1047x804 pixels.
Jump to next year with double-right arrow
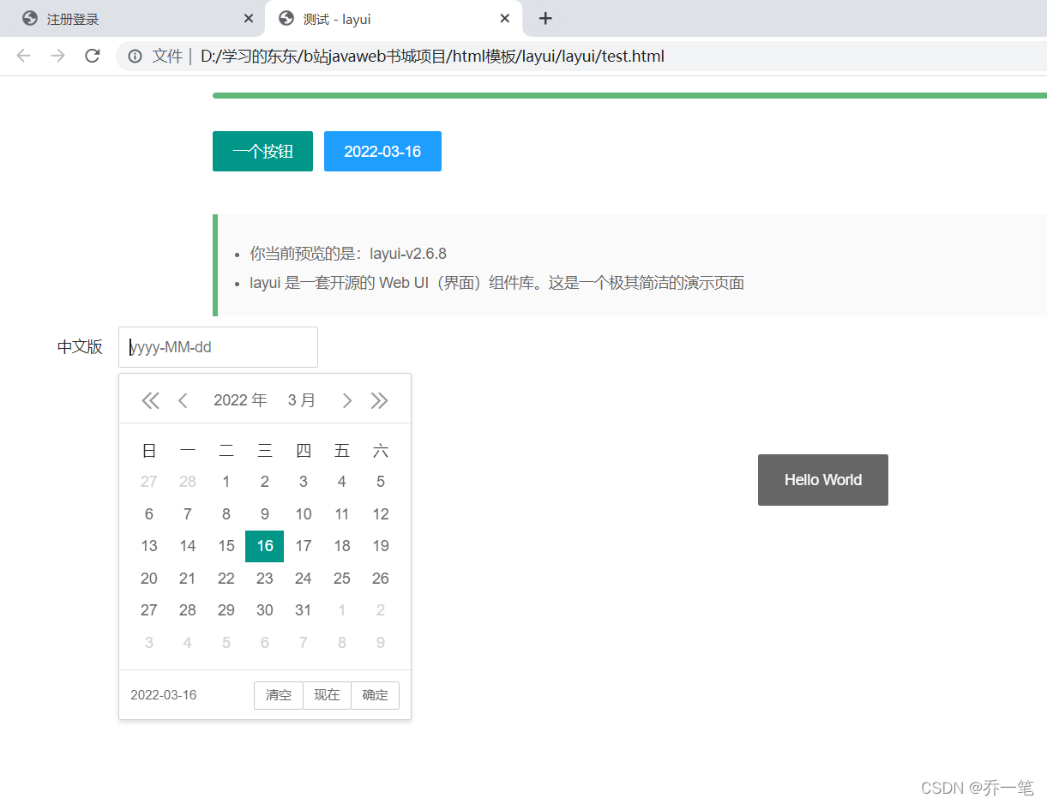coord(379,400)
